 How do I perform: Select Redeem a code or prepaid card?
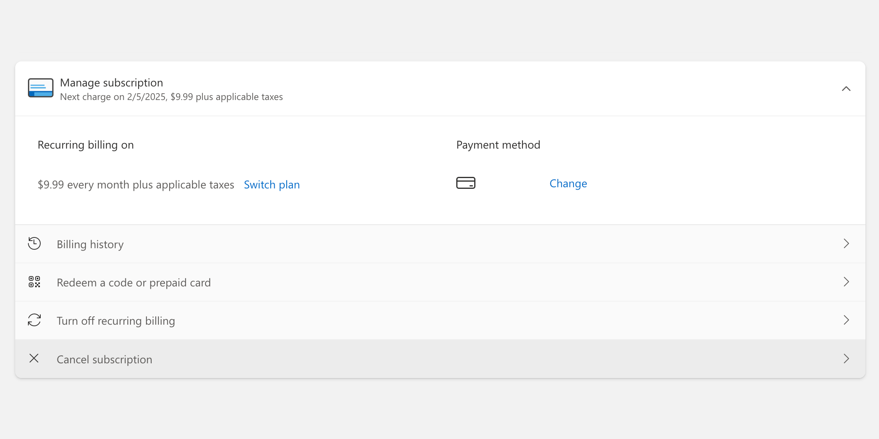[x=134, y=282]
